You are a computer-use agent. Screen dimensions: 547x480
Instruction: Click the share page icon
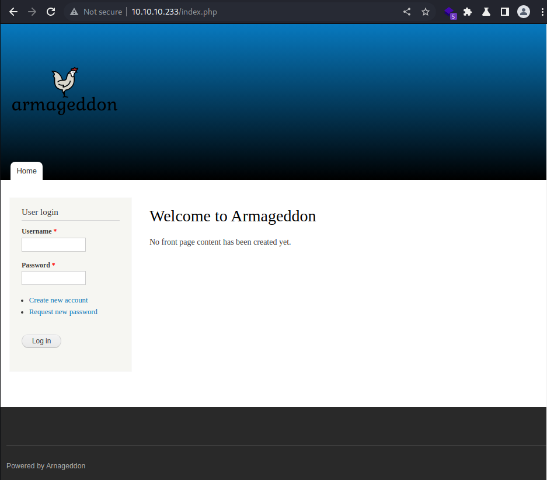tap(407, 12)
